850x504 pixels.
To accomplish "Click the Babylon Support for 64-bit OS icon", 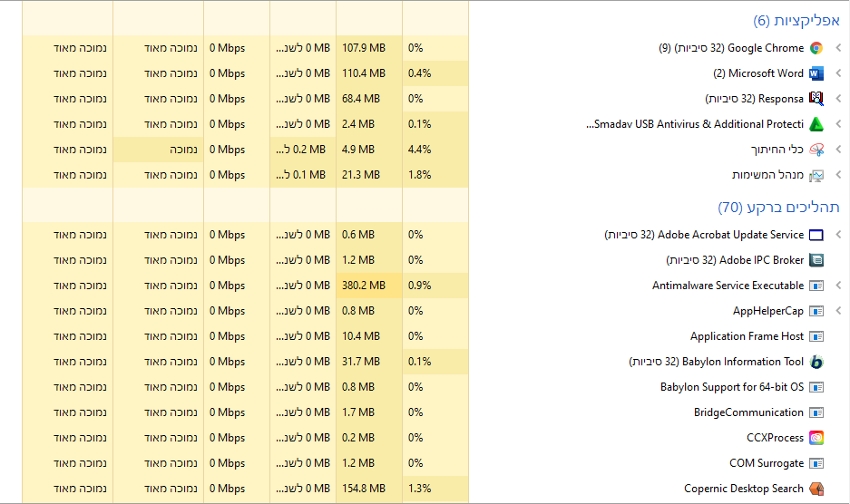I will (816, 387).
